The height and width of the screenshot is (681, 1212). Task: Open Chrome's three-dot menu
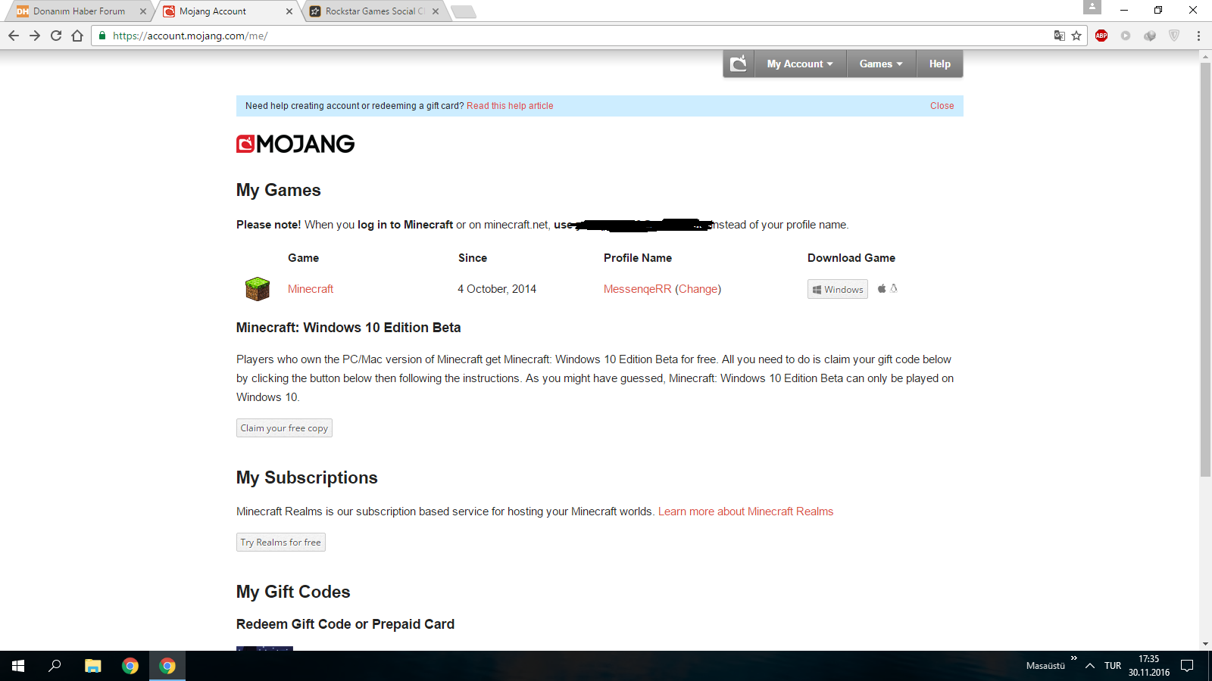point(1198,36)
